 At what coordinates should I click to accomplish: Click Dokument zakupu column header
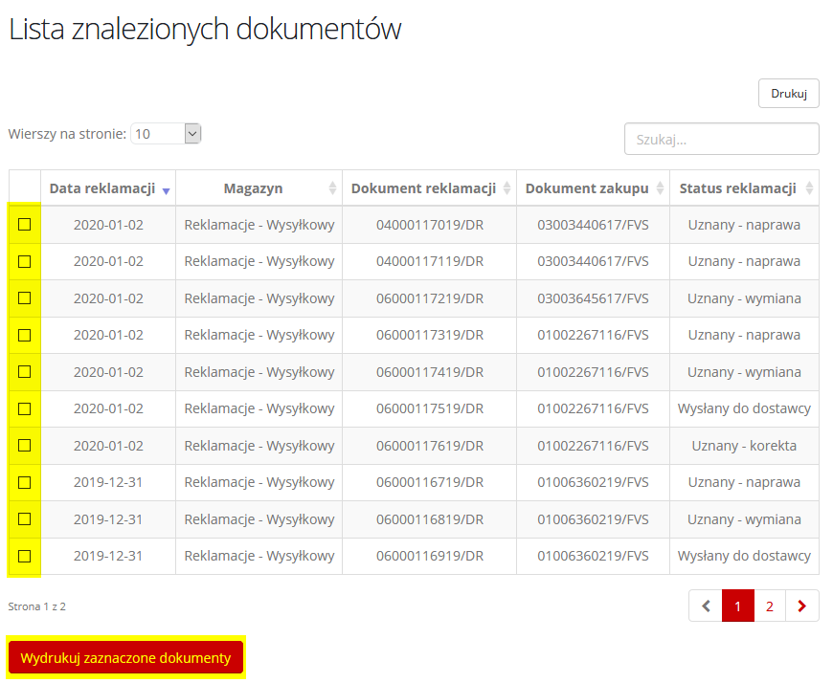tap(593, 188)
